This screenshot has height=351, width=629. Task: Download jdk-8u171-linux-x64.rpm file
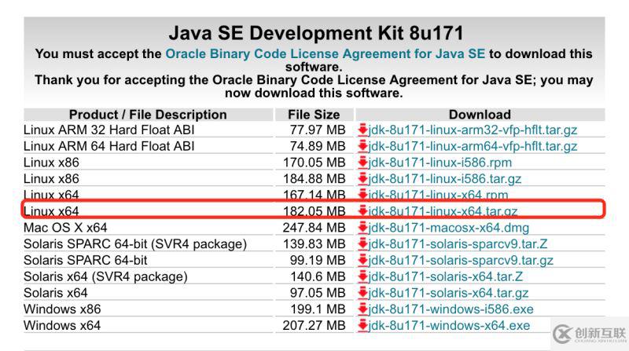(x=438, y=196)
